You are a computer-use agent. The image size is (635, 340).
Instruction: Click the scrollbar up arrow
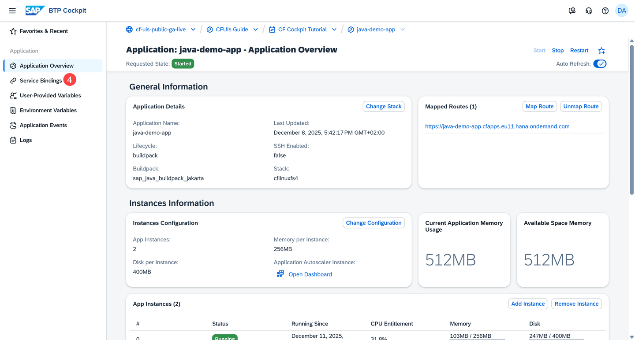(x=632, y=41)
